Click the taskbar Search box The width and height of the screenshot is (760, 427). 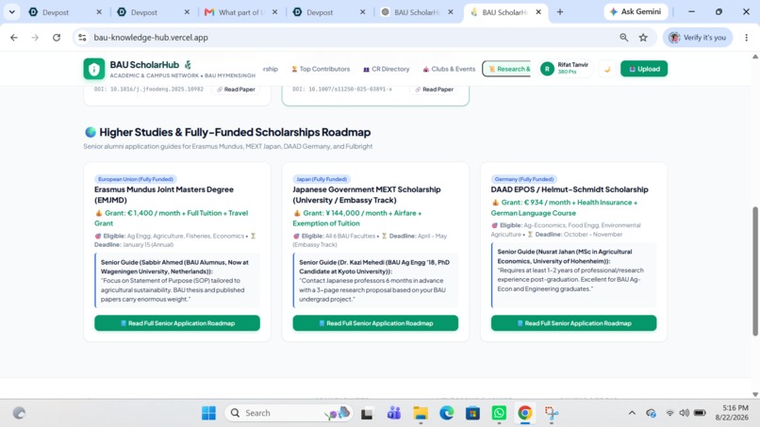coord(288,413)
